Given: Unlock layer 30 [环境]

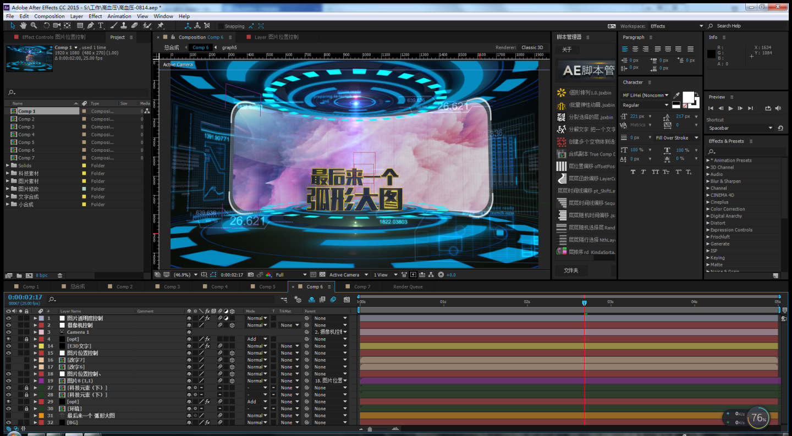Looking at the screenshot, I should (26, 409).
